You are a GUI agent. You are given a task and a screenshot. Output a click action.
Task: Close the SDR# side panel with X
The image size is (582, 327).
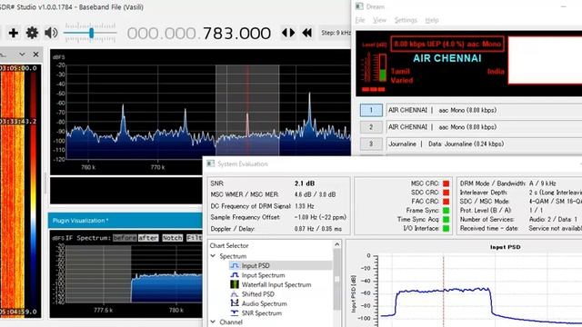35,54
